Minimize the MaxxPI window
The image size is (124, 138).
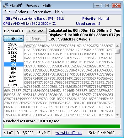tap(98, 5)
